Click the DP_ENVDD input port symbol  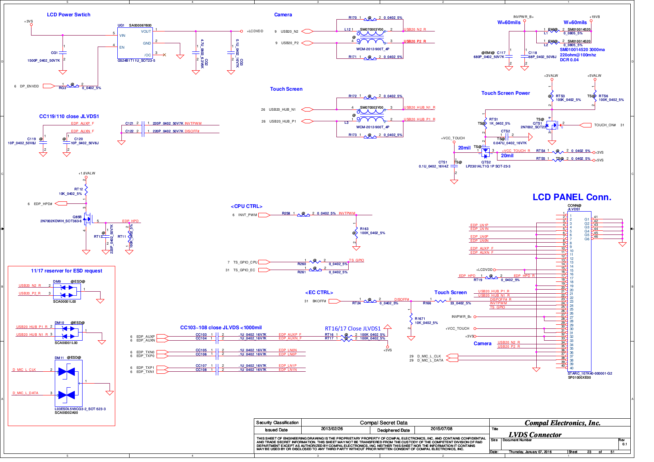click(x=49, y=86)
